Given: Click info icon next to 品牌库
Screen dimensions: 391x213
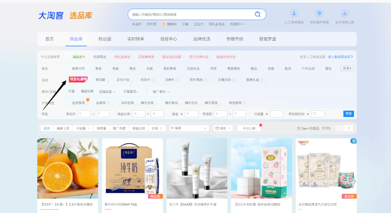Looking at the screenshot, I should (x=109, y=103).
